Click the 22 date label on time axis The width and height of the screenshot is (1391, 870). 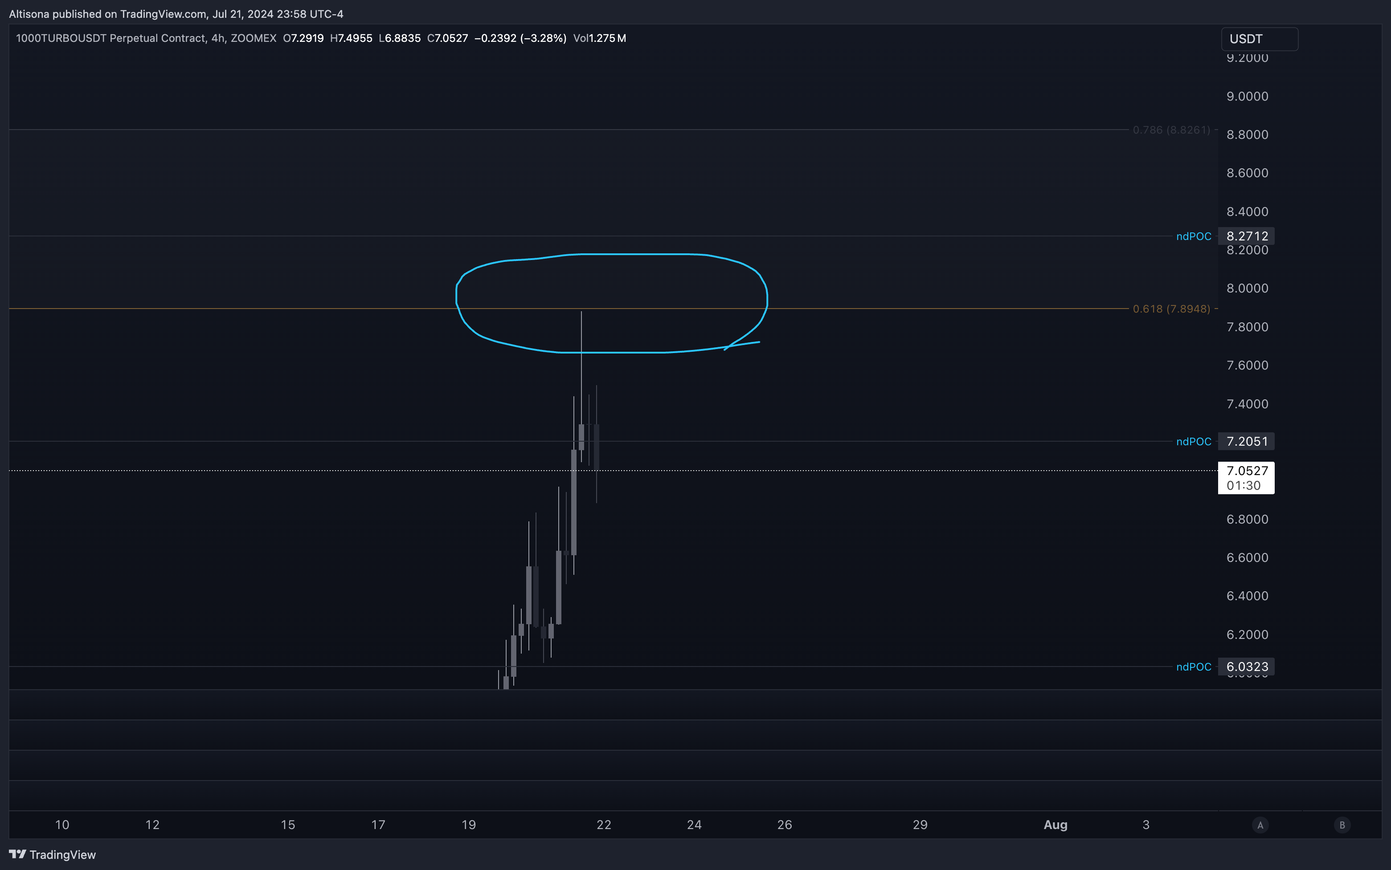(603, 825)
